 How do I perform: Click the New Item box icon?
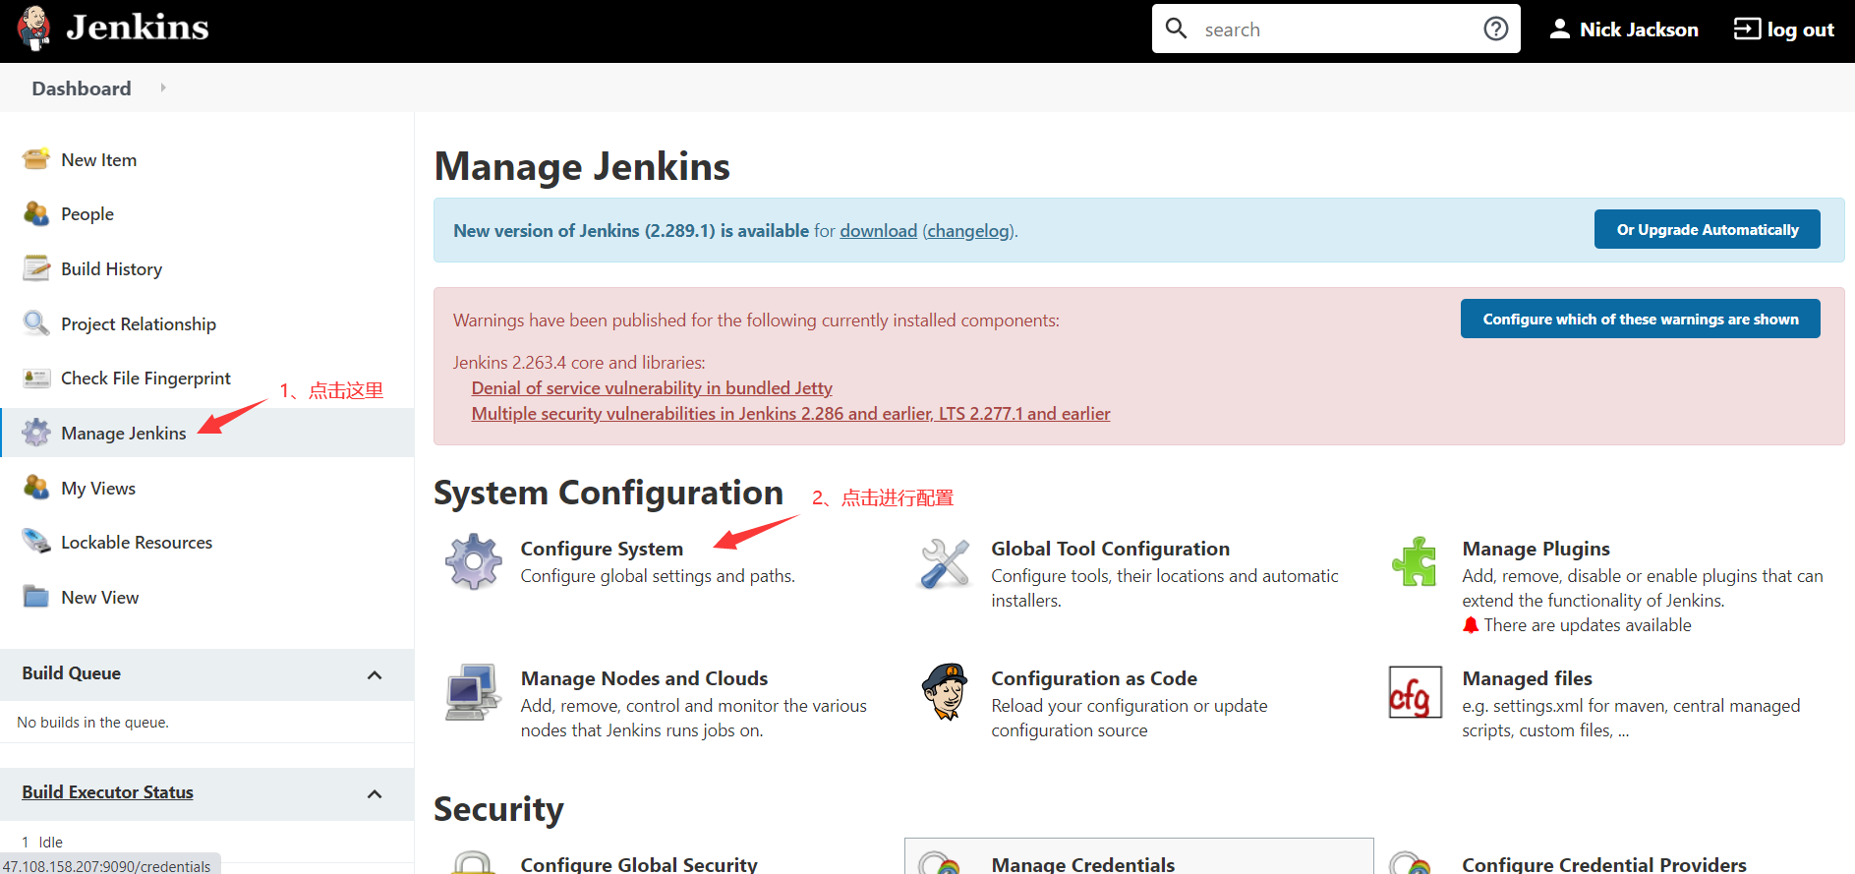pyautogui.click(x=36, y=158)
